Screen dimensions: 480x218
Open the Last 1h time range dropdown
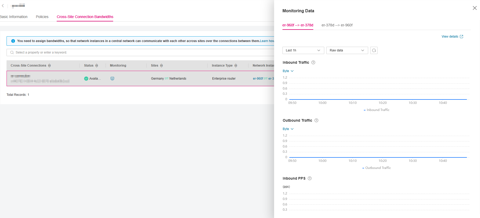(x=303, y=50)
